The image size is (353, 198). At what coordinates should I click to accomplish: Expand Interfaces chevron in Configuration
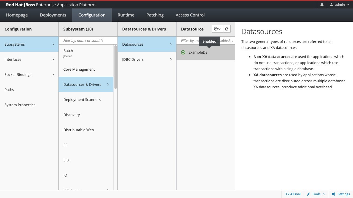[53, 59]
